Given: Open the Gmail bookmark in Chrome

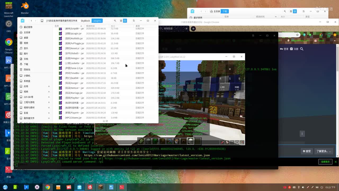Looking at the screenshot, I should tap(319, 41).
